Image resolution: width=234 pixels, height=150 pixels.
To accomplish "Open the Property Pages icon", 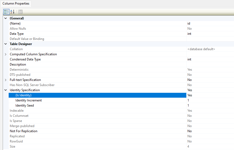I will pos(20,12).
